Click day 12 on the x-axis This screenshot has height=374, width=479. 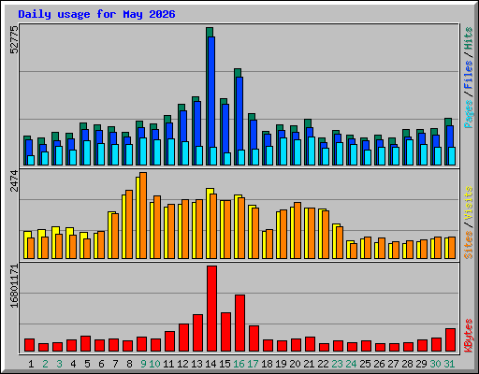pyautogui.click(x=182, y=364)
